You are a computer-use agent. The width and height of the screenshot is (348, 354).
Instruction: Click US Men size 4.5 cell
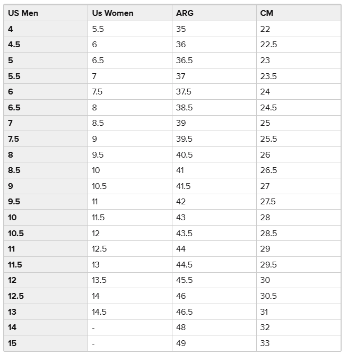tap(46, 45)
